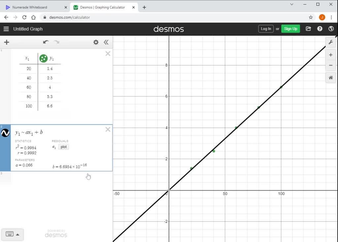Toggle visibility of the regression line
This screenshot has height=242, width=338.
click(x=5, y=133)
